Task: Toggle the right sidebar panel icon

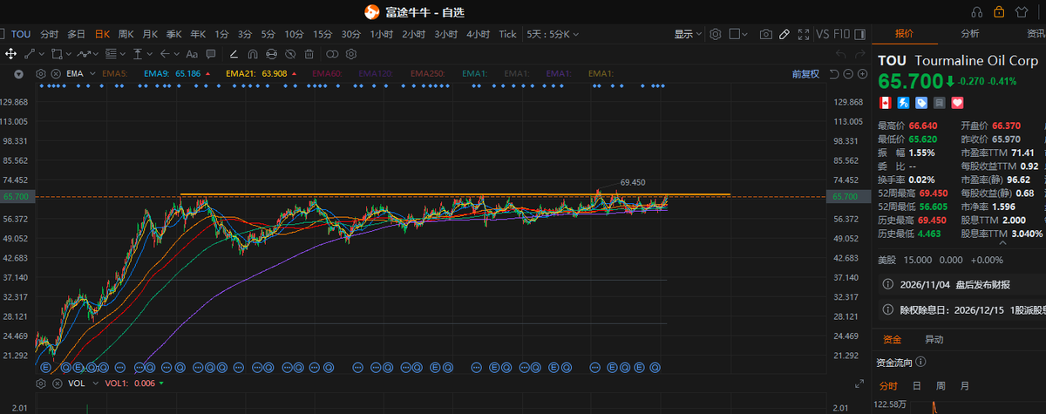Action: [x=860, y=34]
